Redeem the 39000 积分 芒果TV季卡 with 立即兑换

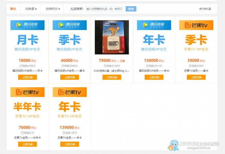point(196,77)
